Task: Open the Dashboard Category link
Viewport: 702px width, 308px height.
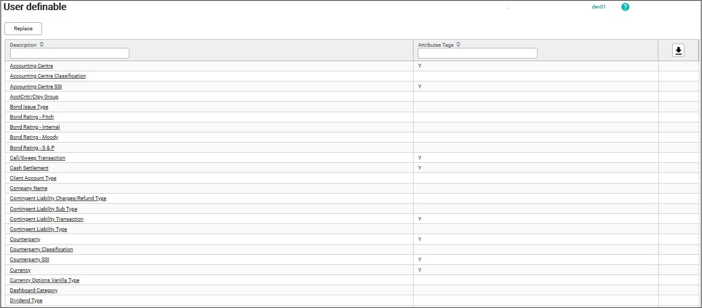Action: (x=34, y=290)
